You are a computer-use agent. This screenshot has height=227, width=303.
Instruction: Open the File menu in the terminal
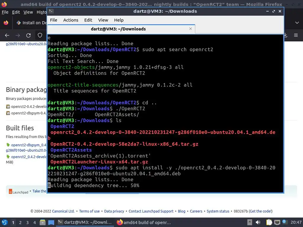pos(54,20)
